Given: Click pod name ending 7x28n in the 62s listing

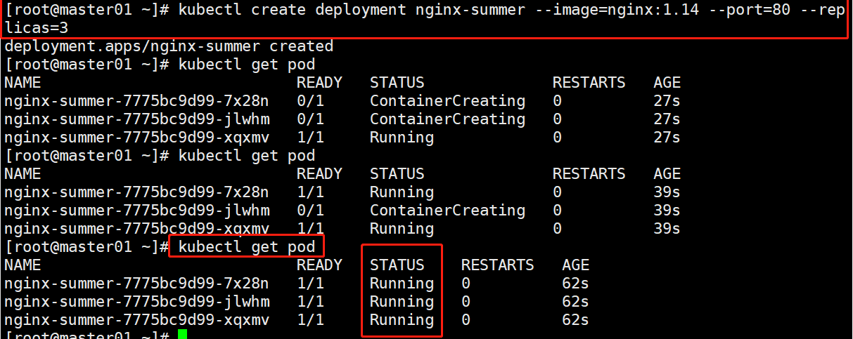Looking at the screenshot, I should pos(136,284).
